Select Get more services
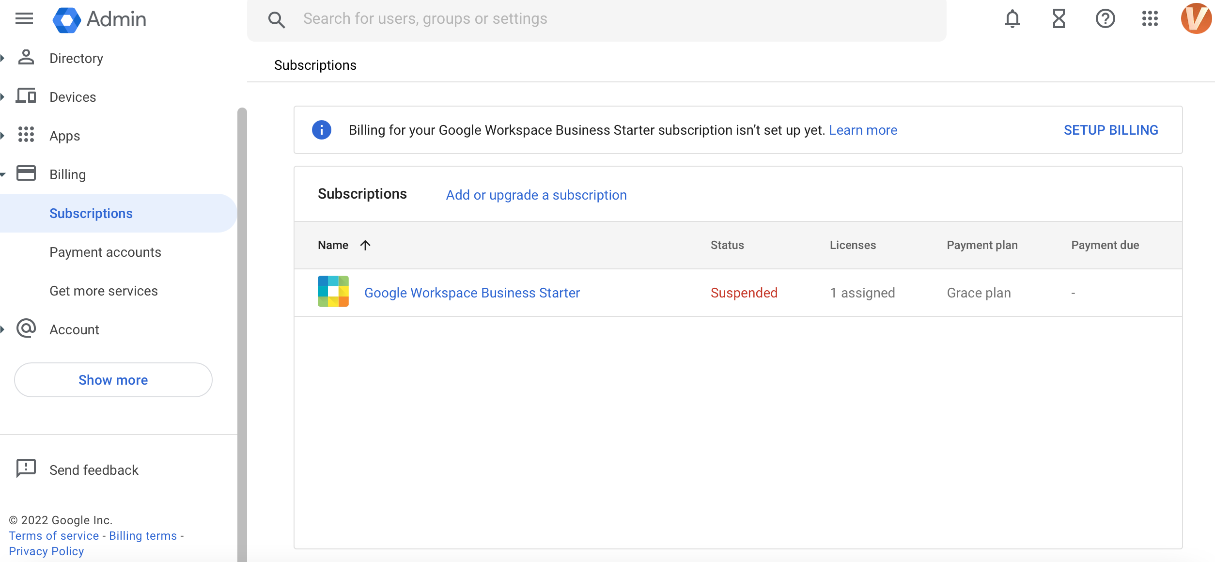The height and width of the screenshot is (562, 1215). coord(103,291)
